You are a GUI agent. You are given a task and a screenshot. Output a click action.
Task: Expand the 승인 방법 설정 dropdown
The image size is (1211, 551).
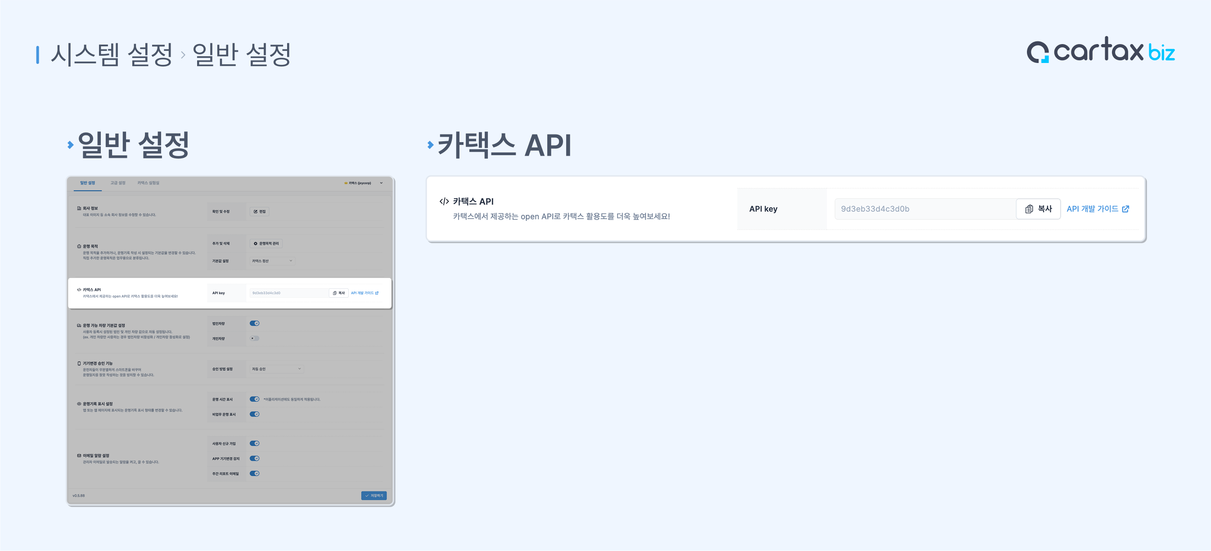click(x=276, y=369)
